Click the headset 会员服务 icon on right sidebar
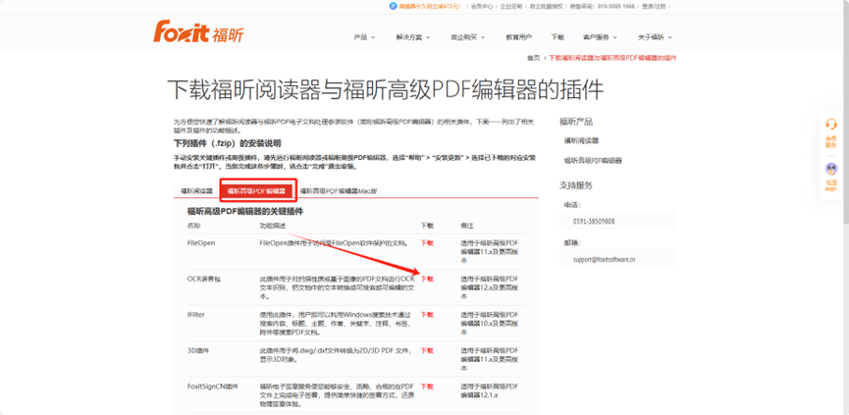The height and width of the screenshot is (415, 849). pos(831,125)
